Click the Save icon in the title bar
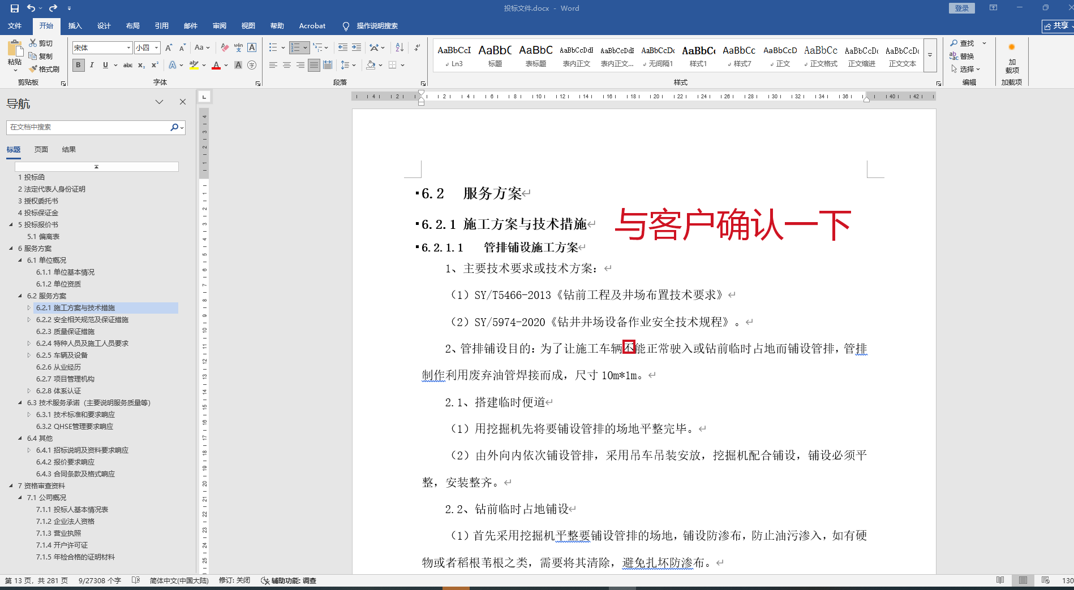The width and height of the screenshot is (1074, 590). point(15,8)
